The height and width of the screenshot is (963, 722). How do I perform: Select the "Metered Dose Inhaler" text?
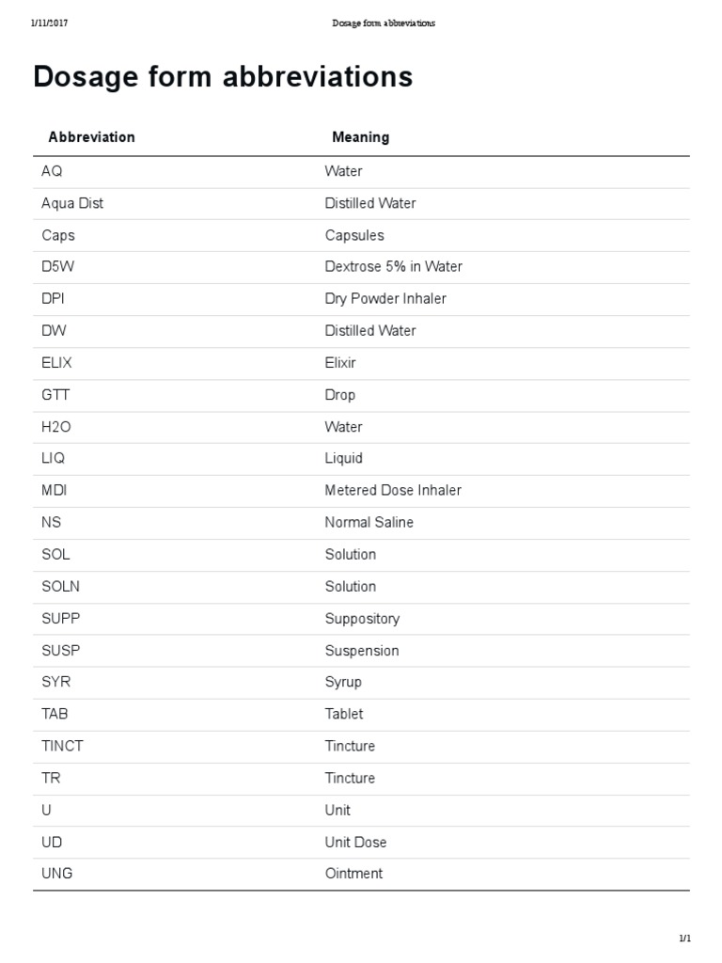[x=393, y=491]
